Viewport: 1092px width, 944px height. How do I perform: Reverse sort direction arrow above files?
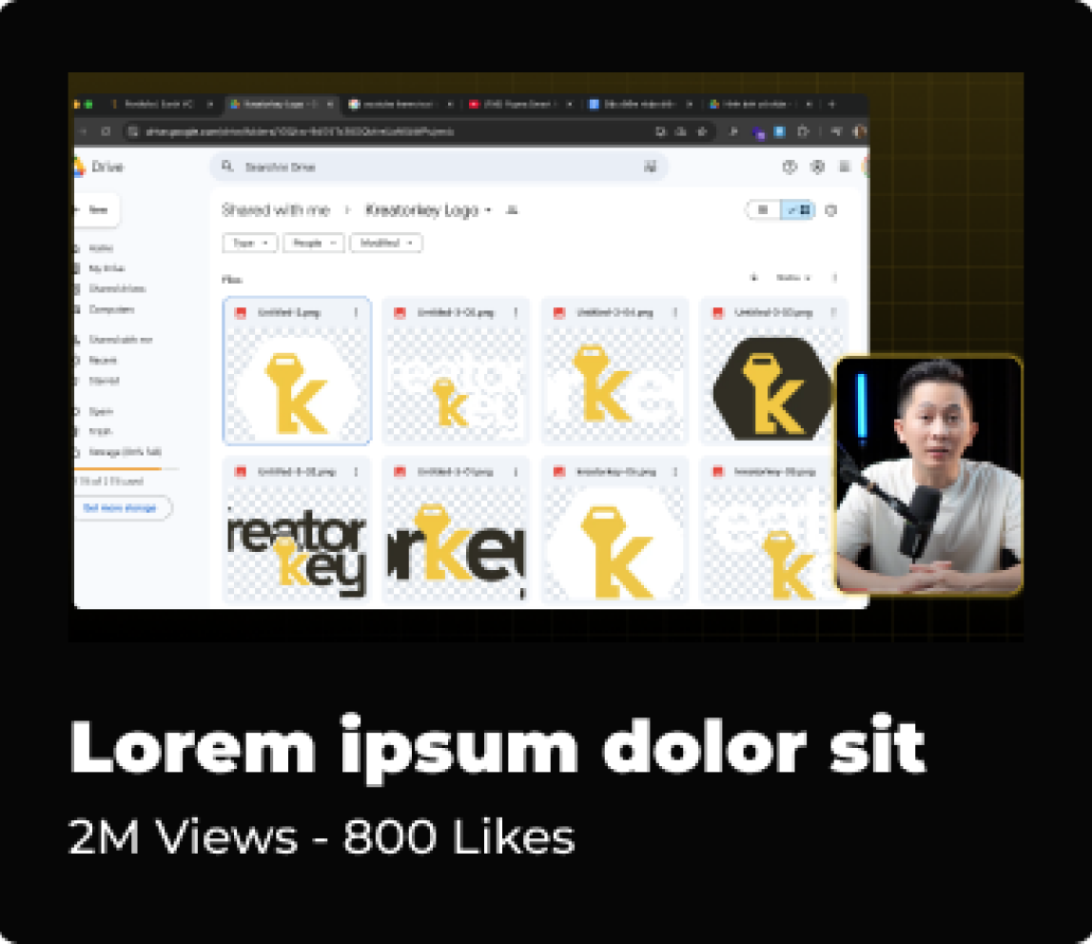[x=753, y=277]
